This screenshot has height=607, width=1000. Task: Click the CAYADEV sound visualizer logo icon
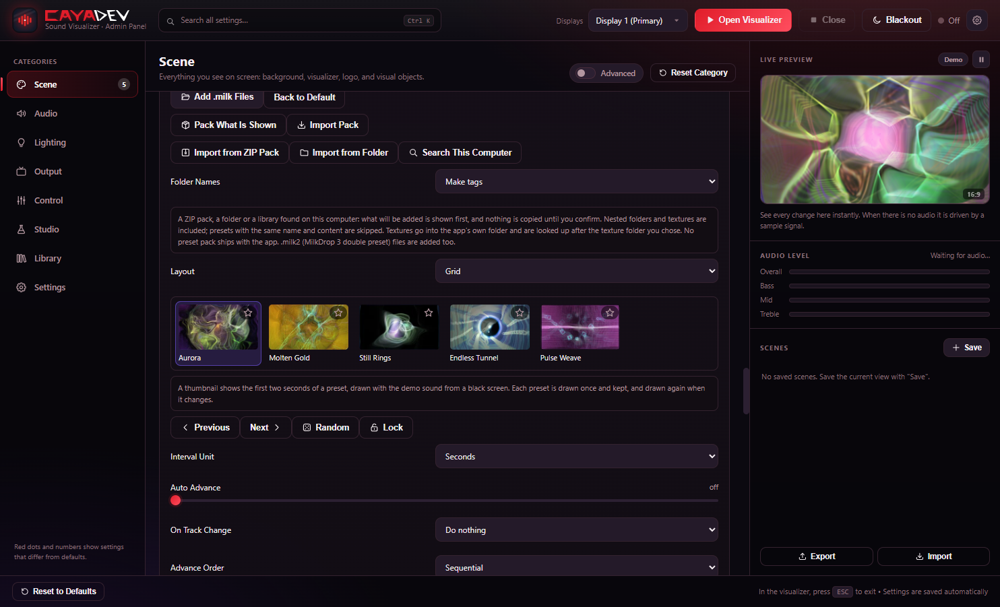point(25,20)
